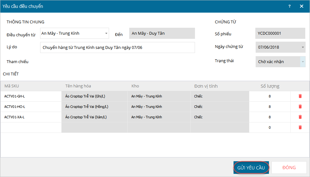
Task: Expand the Điều chuyển từ dropdown
Action: (106, 33)
